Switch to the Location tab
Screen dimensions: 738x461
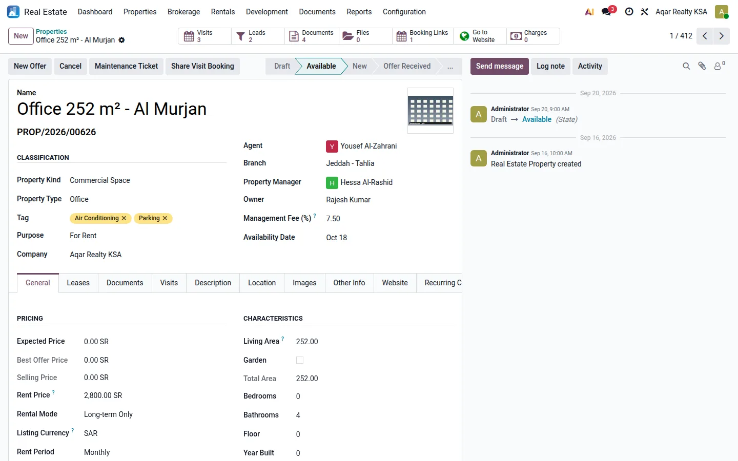point(262,283)
